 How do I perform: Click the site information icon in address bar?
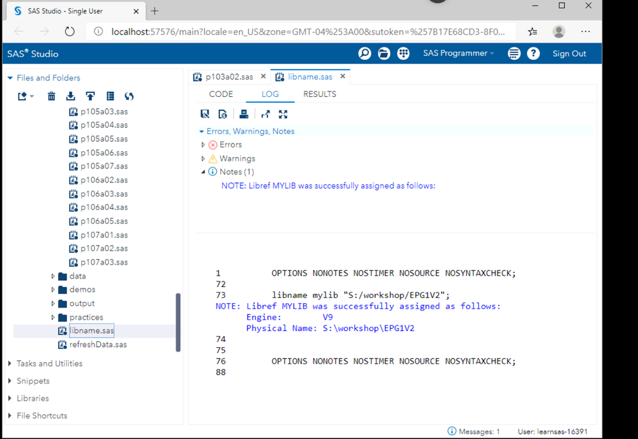pos(98,31)
